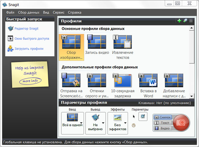The width and height of the screenshot is (199, 147).
Task: Click the Основные профили сбора данных heading
Action: tap(93, 29)
